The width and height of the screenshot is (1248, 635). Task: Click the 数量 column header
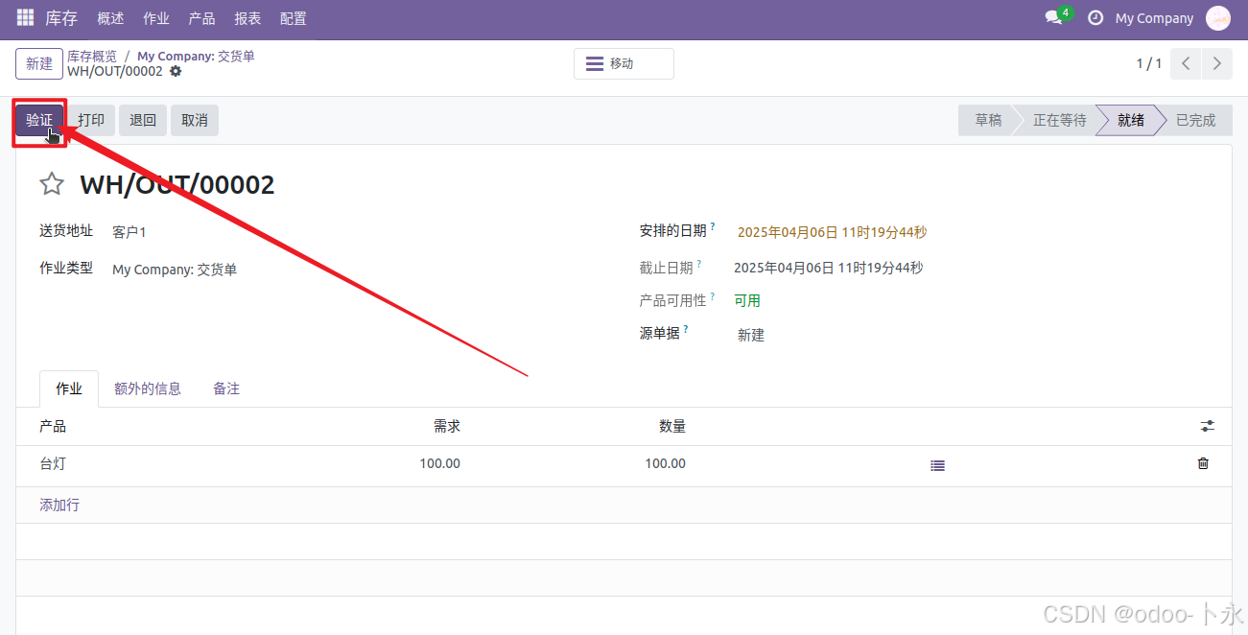pos(672,426)
